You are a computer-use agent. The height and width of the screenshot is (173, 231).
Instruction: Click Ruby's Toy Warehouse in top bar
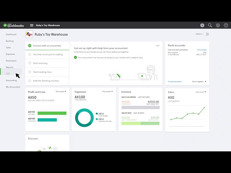[48, 25]
